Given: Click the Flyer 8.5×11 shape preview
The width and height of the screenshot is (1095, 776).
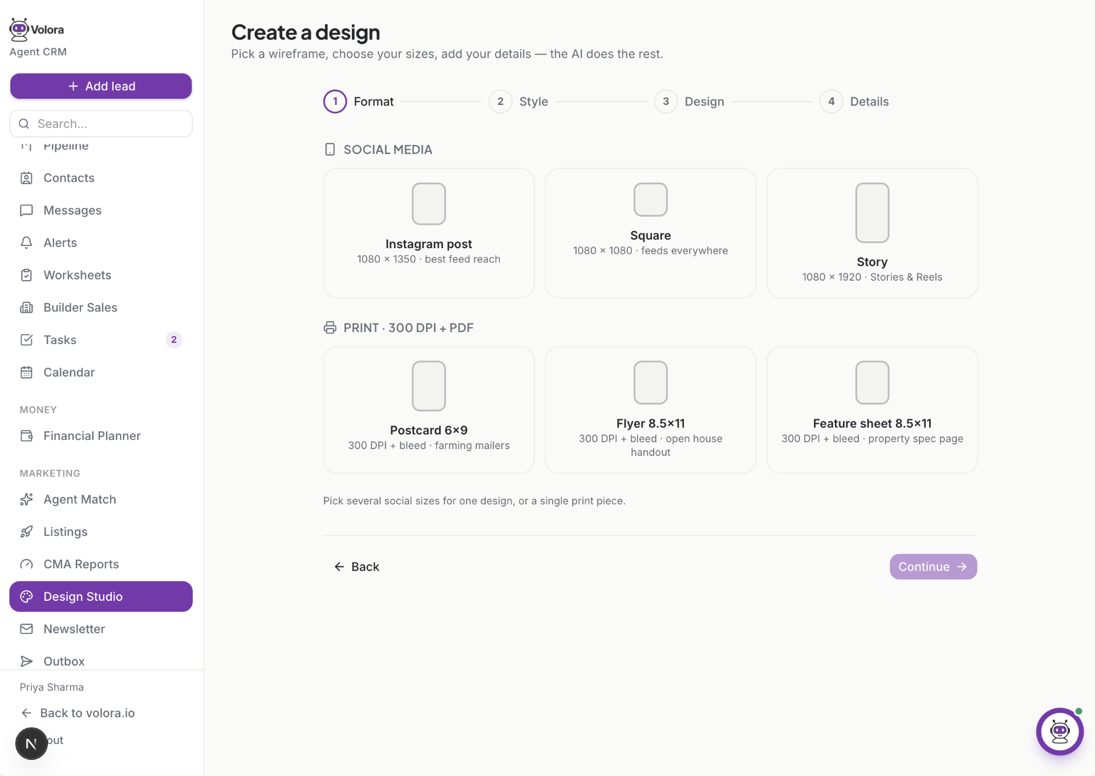Looking at the screenshot, I should [651, 382].
